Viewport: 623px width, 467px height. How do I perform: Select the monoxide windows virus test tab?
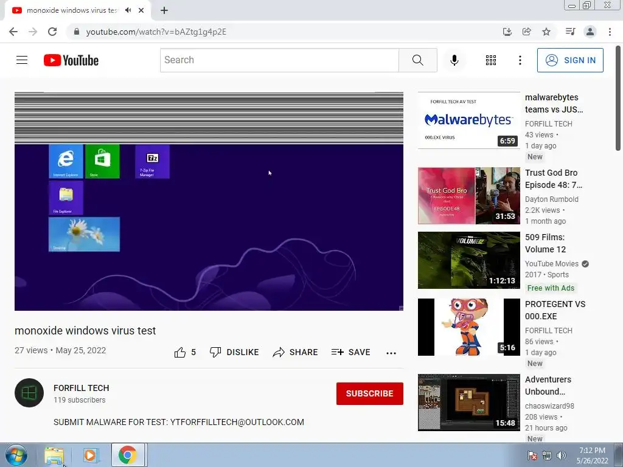(72, 10)
